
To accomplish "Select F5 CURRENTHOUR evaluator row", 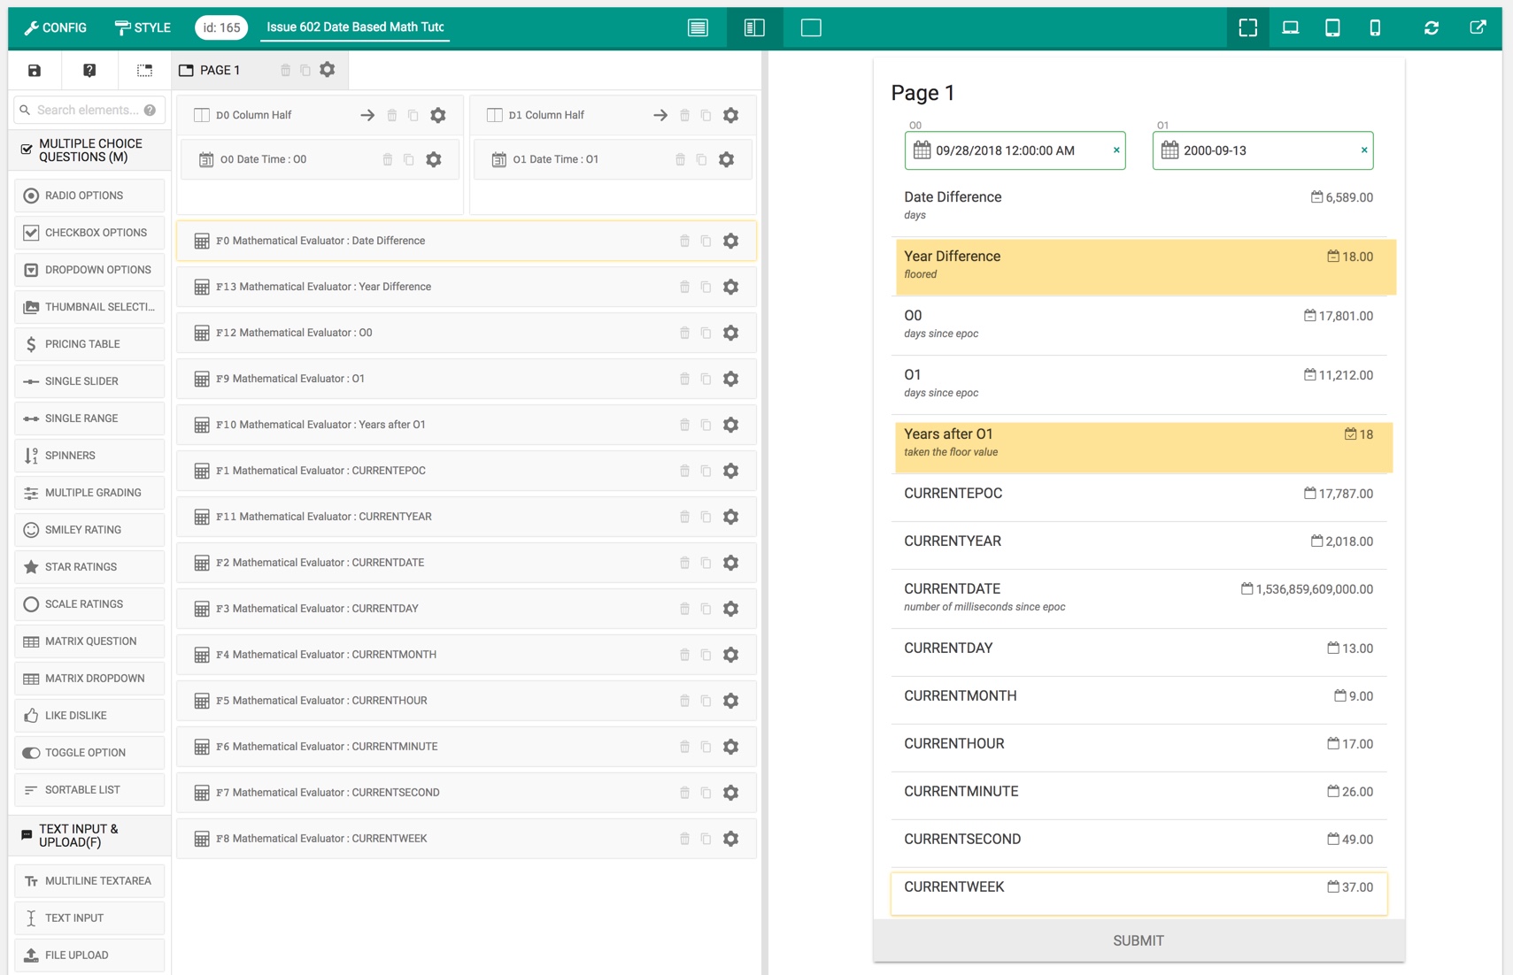I will click(x=467, y=701).
